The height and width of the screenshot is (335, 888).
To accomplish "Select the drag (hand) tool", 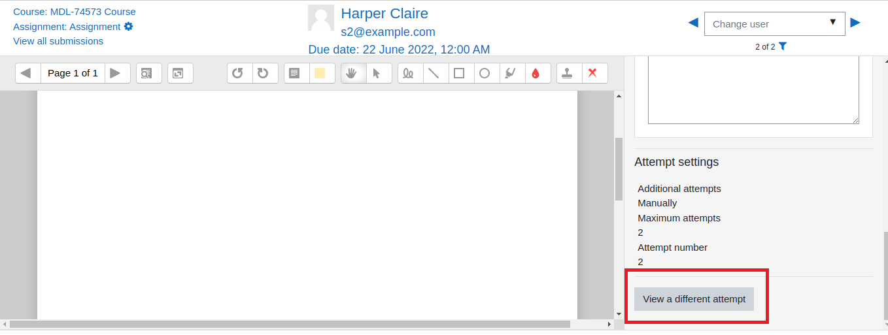I will coord(353,73).
